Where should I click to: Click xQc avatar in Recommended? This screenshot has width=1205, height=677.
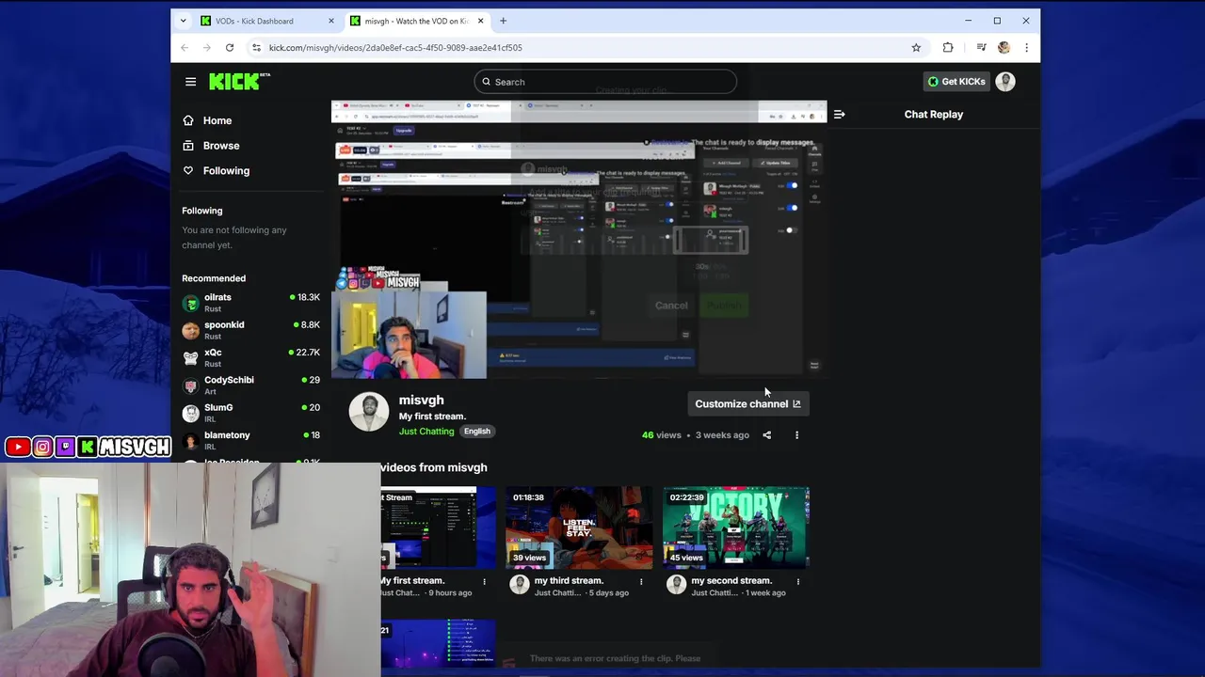191,358
